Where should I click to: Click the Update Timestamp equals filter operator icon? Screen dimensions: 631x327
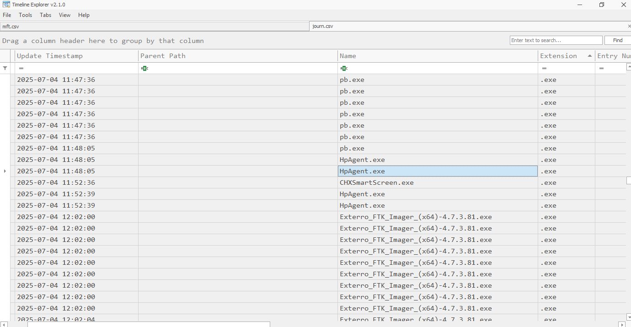pos(21,68)
